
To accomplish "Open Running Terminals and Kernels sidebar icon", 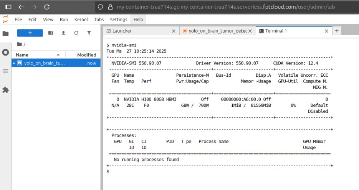I will (5, 53).
